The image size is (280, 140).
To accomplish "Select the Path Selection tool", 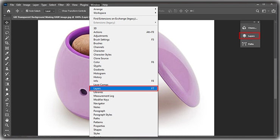I will tap(7, 110).
